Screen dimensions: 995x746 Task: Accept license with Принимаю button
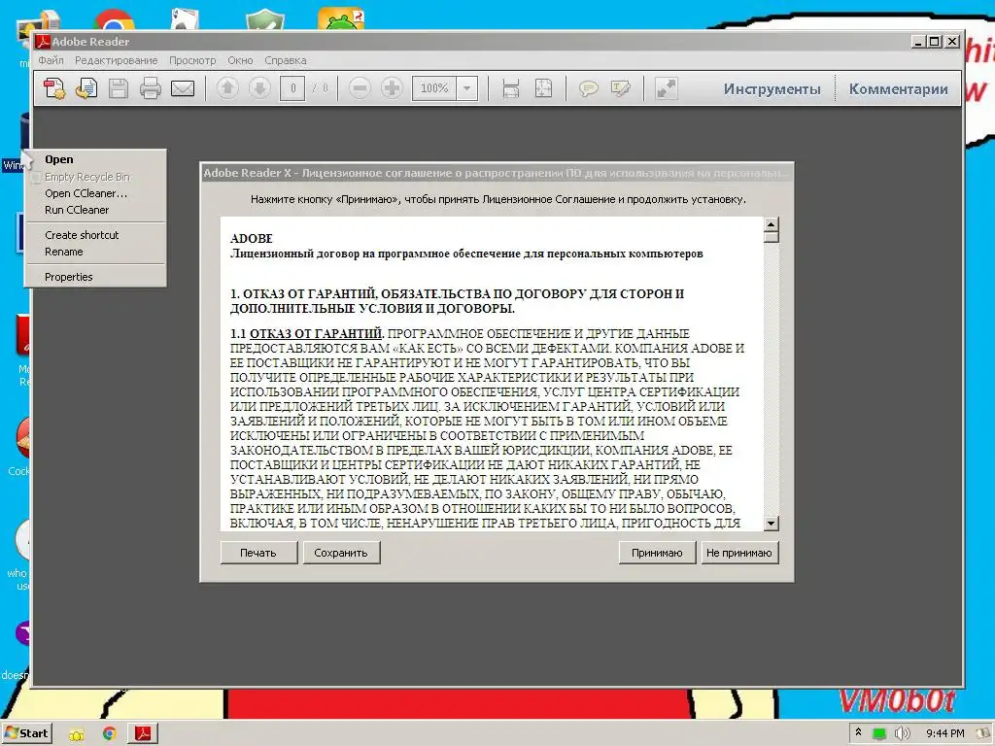(657, 553)
